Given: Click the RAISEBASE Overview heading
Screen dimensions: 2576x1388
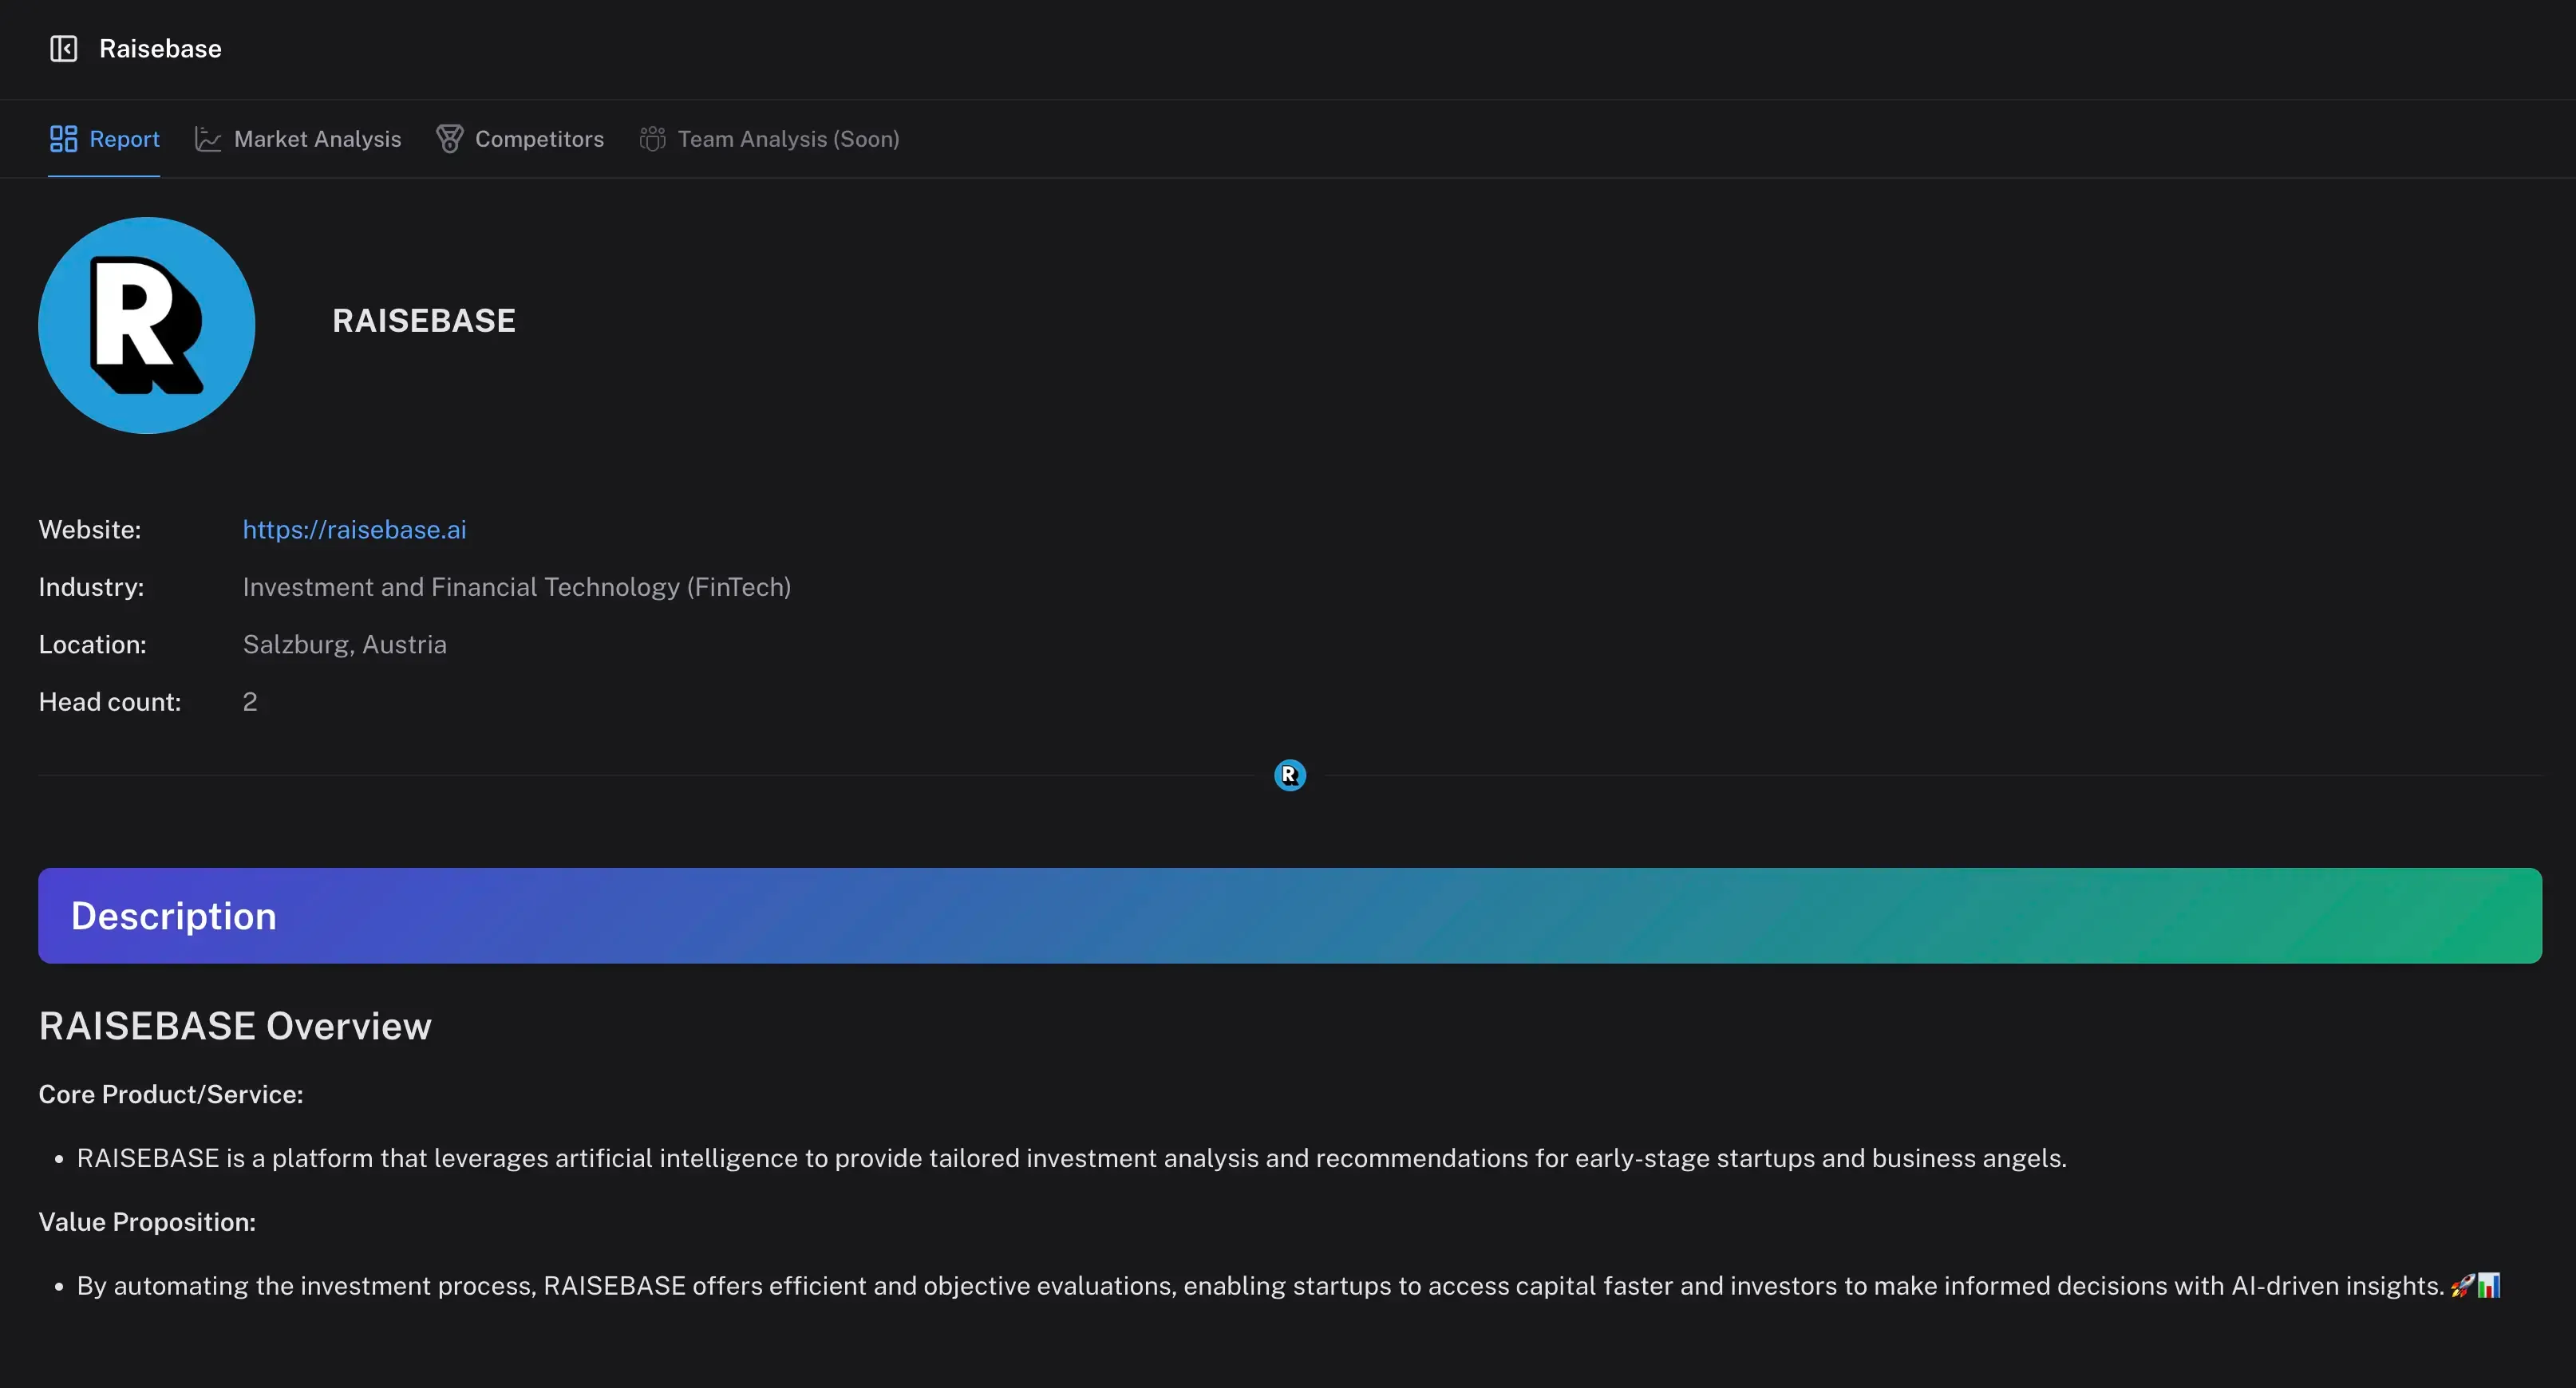Looking at the screenshot, I should coord(235,1027).
